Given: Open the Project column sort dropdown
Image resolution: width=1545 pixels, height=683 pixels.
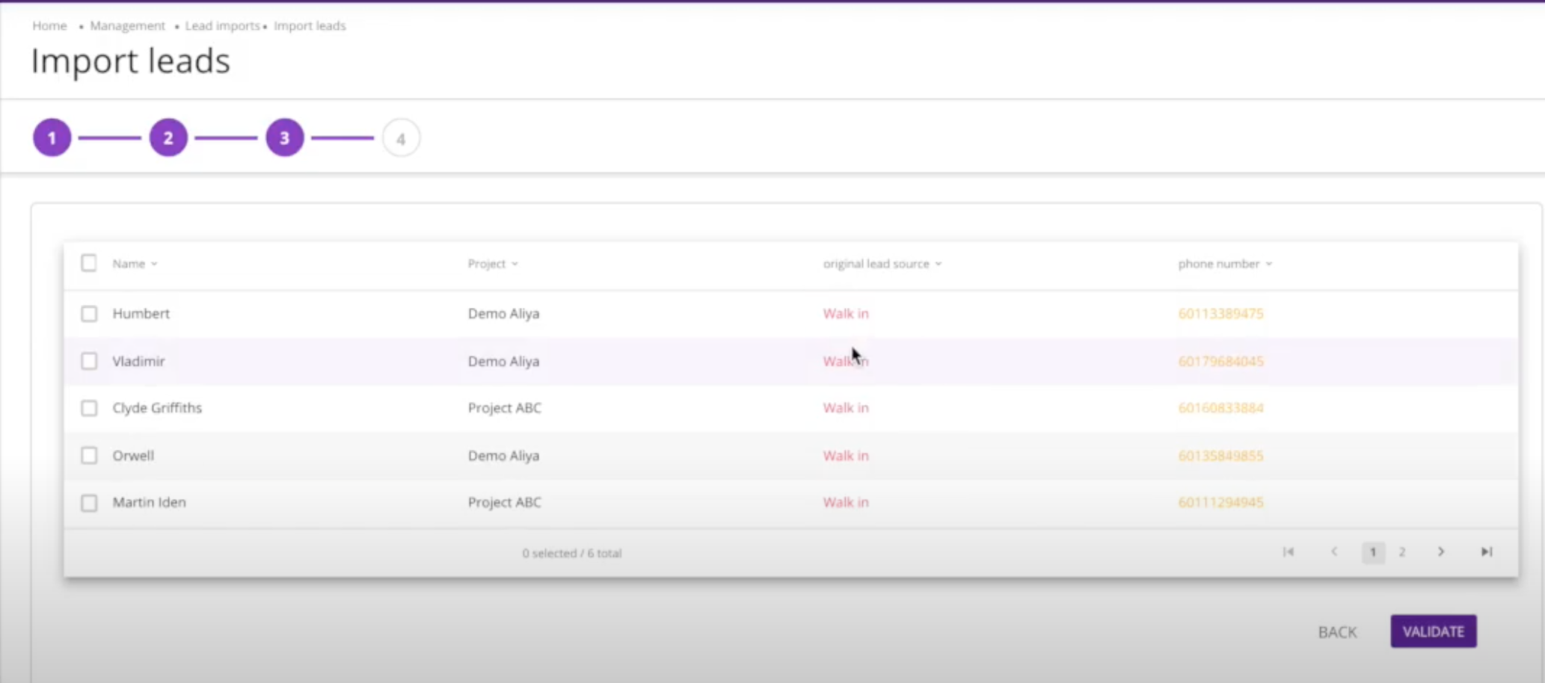Looking at the screenshot, I should coord(515,264).
